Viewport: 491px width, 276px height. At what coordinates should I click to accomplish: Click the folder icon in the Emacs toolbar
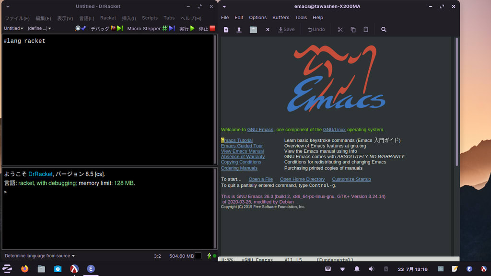click(x=253, y=29)
